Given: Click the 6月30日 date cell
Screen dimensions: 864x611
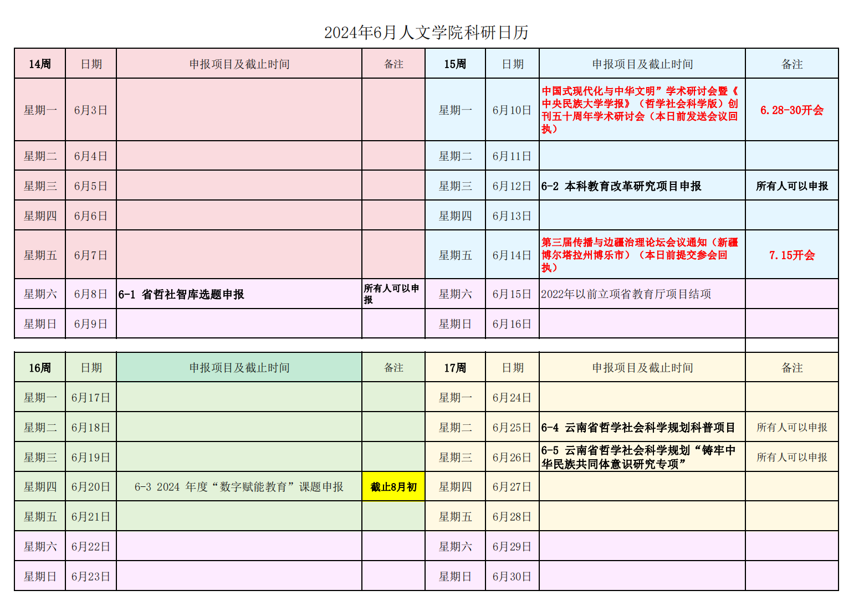Looking at the screenshot, I should tap(512, 577).
